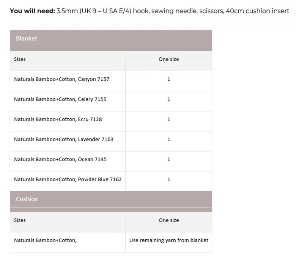This screenshot has height=256, width=296.
Task: Click the quantity for Canyon 7157
Action: pyautogui.click(x=168, y=79)
